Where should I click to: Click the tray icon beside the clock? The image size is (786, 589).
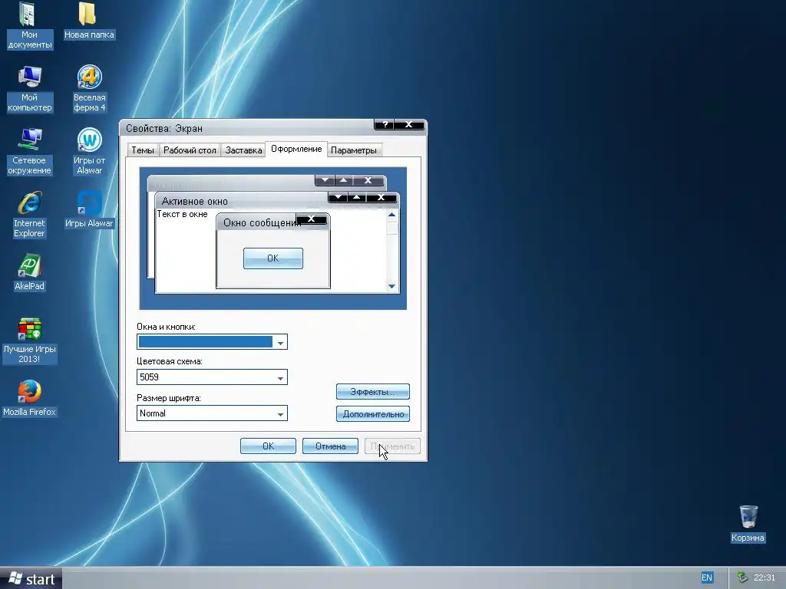point(742,577)
